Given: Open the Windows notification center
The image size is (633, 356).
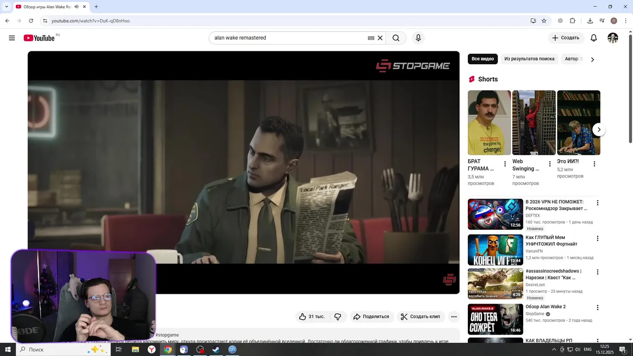Looking at the screenshot, I should [x=623, y=350].
